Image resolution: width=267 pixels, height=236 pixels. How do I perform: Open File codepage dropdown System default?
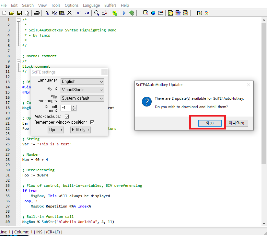click(x=82, y=98)
